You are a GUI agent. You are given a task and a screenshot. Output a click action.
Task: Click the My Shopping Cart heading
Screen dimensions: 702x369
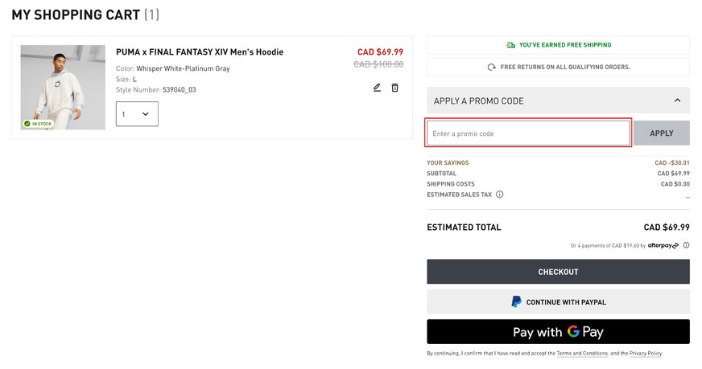point(85,14)
